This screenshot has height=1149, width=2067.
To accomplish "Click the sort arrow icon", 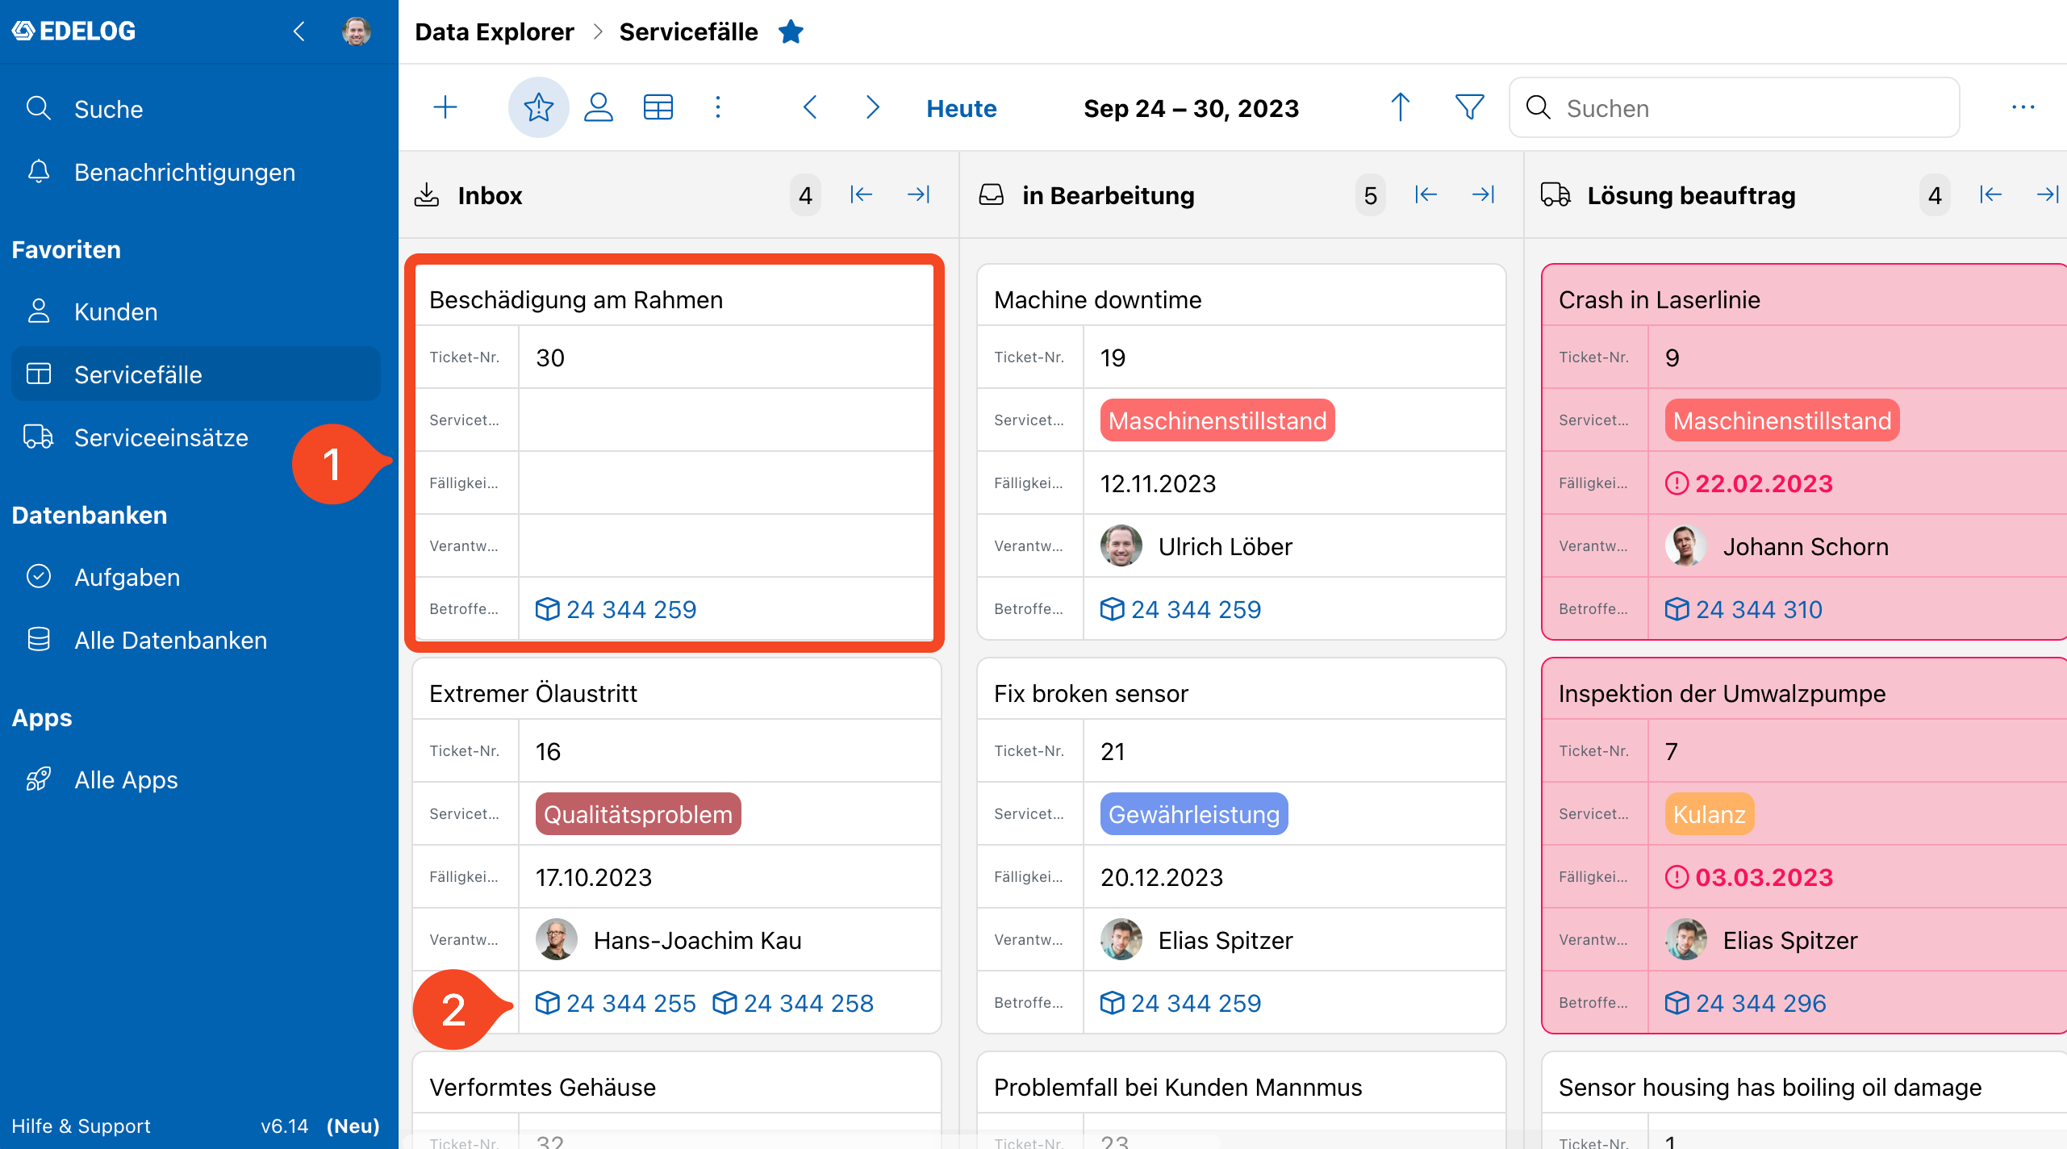I will [1401, 107].
